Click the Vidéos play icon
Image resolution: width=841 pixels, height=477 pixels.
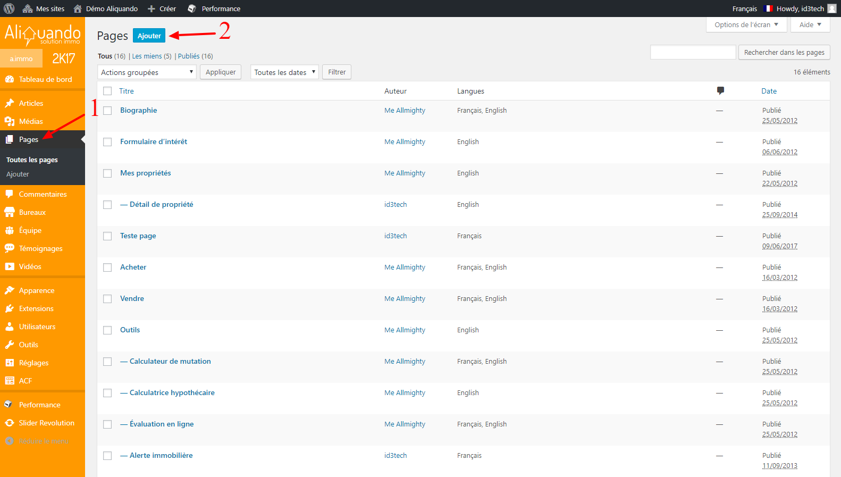10,266
